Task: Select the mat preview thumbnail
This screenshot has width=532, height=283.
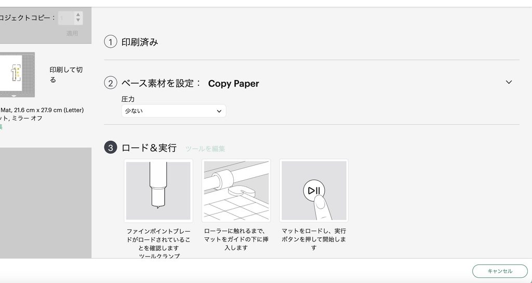Action: [17, 75]
